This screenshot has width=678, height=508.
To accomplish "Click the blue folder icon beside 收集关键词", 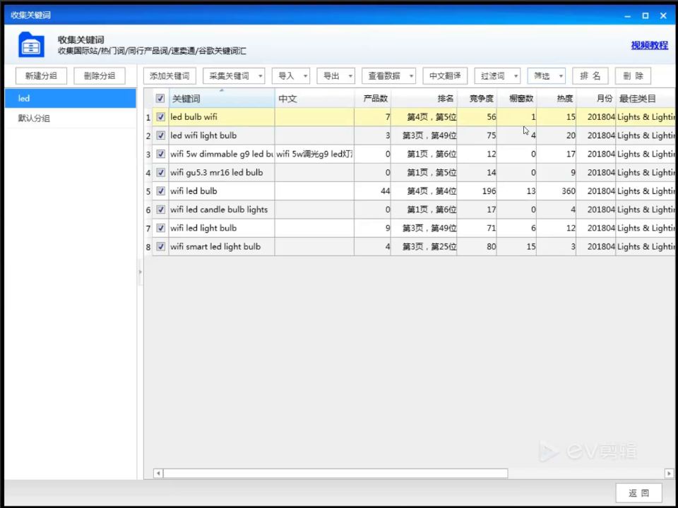I will 31,44.
